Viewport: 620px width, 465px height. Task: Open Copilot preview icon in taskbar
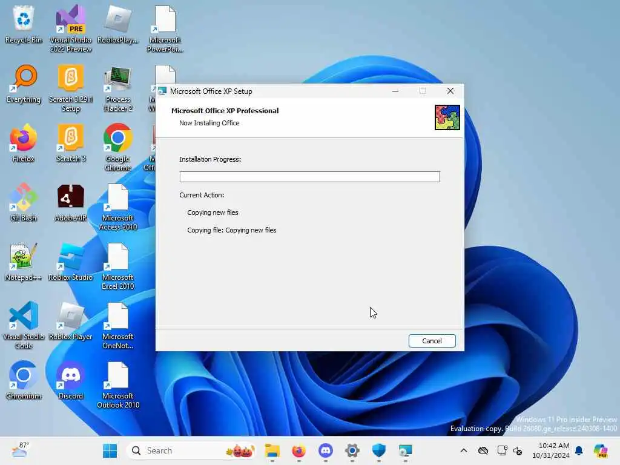601,450
